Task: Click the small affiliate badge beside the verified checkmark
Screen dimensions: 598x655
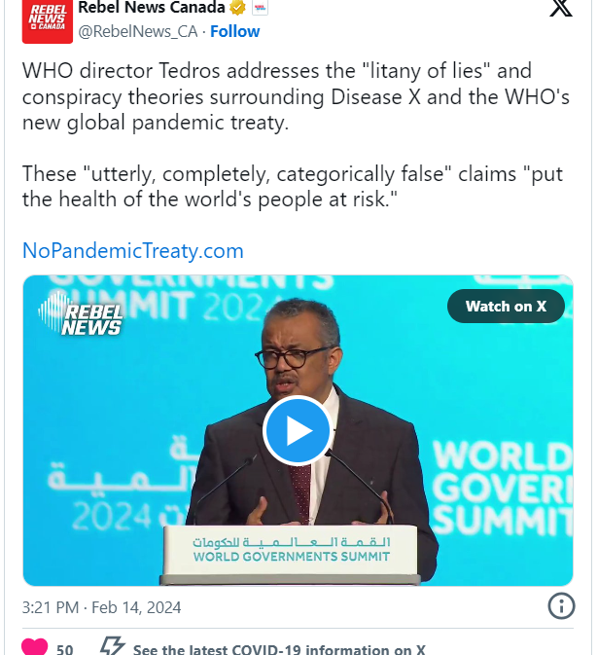Action: coord(260,8)
